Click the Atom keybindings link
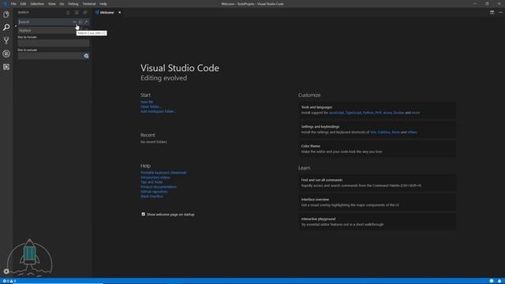This screenshot has width=505, height=284. tap(395, 132)
